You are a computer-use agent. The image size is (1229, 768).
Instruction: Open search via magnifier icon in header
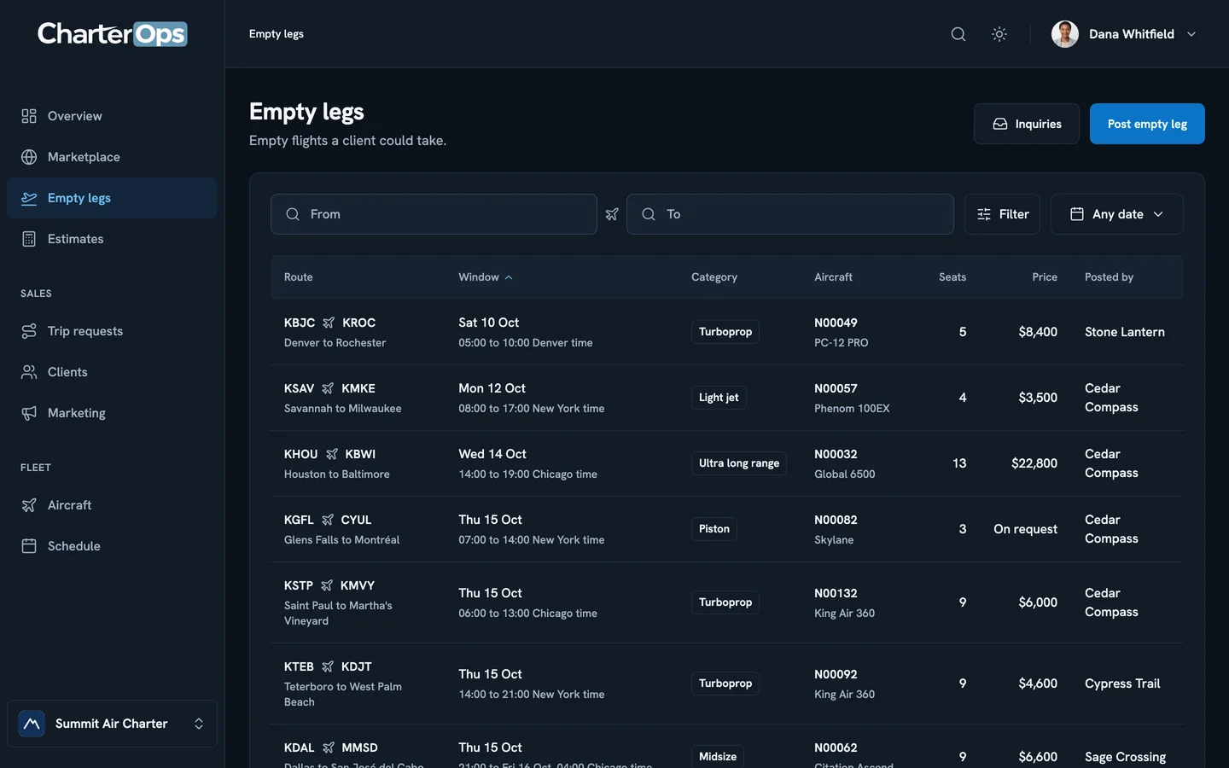(x=958, y=34)
